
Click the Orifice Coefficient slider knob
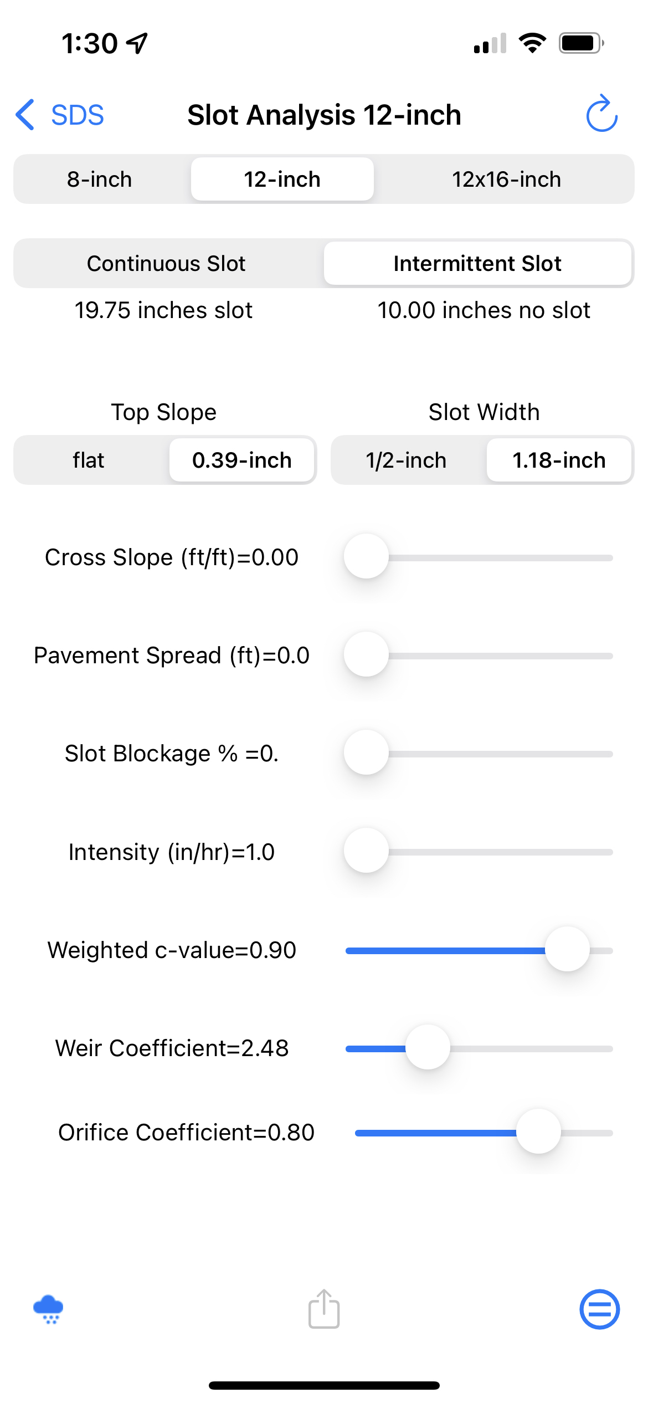[538, 1131]
